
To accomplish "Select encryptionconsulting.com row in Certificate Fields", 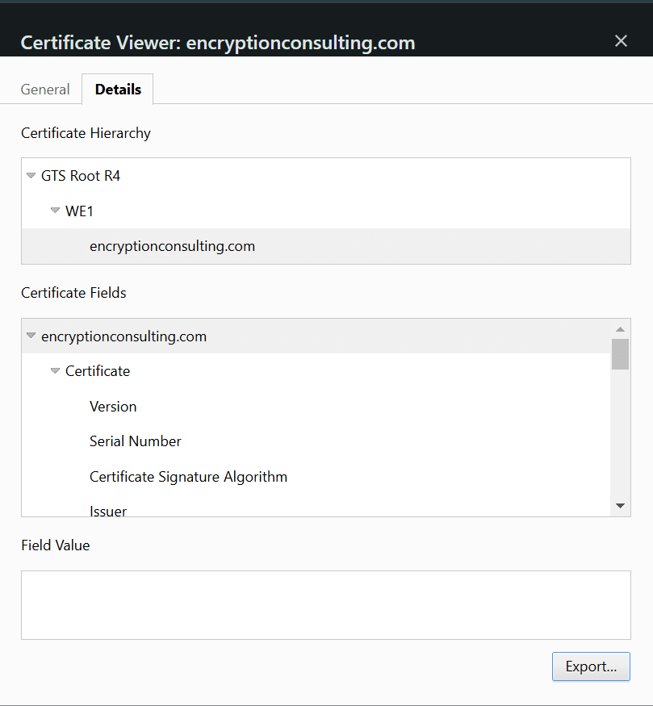I will pos(123,336).
